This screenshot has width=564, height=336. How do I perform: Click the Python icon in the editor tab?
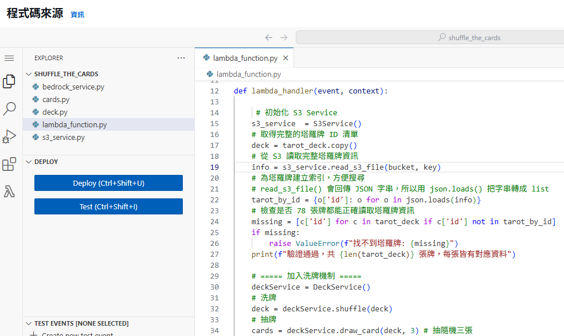(206, 57)
